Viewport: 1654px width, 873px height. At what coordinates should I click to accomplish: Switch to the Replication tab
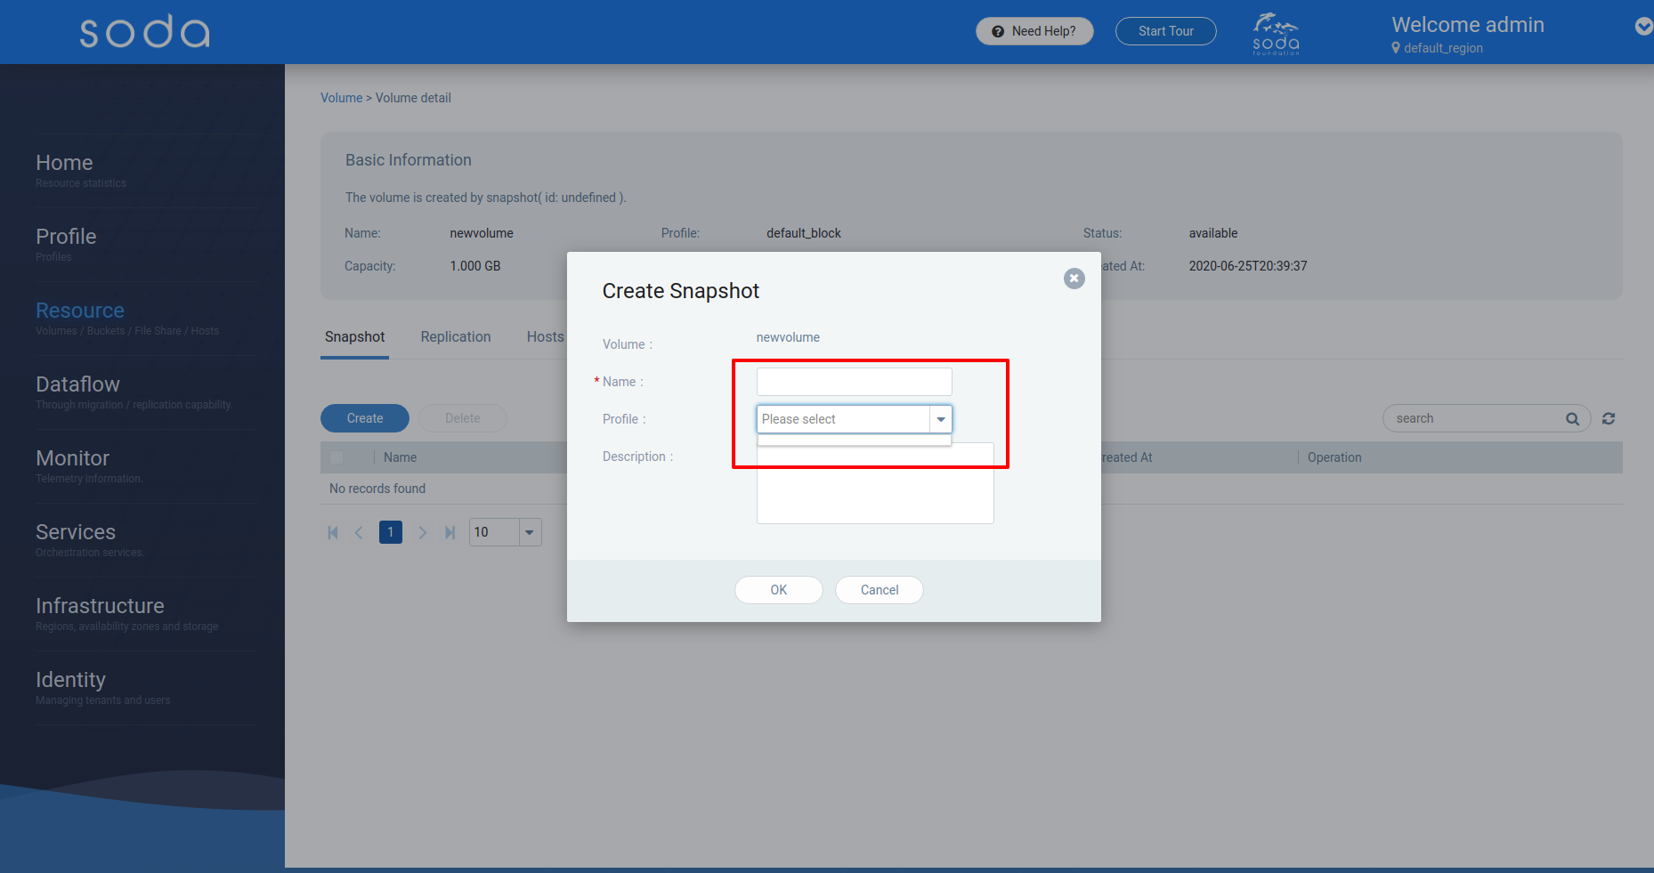(x=456, y=336)
